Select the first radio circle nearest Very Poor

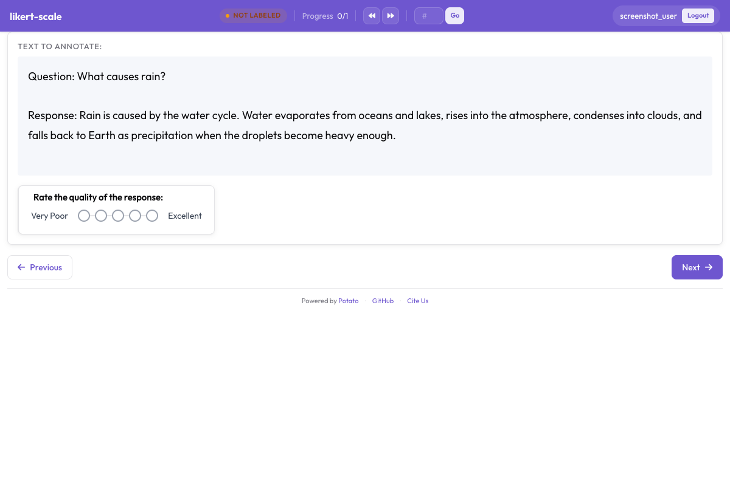84,216
